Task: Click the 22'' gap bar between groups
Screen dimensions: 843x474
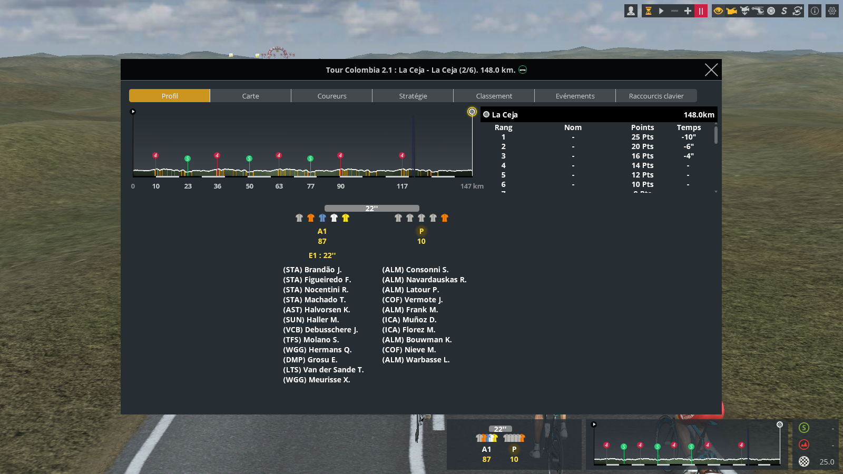Action: click(x=372, y=209)
